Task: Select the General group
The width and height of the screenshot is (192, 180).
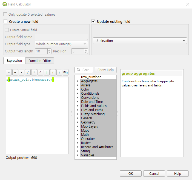Action: pos(87,118)
